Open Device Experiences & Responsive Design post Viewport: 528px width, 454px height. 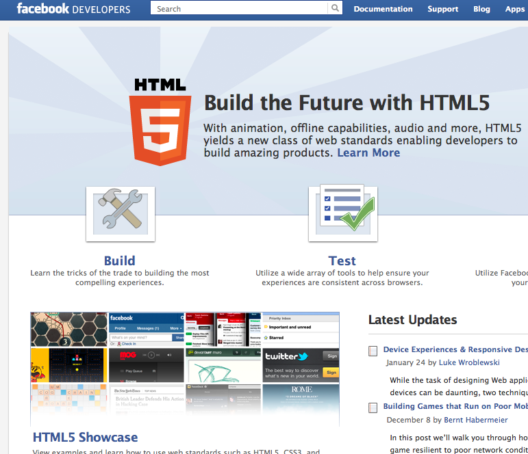pyautogui.click(x=455, y=349)
